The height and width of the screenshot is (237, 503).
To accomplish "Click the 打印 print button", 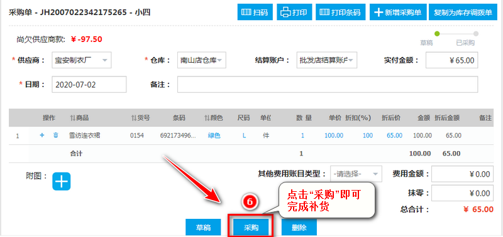I will (x=294, y=12).
